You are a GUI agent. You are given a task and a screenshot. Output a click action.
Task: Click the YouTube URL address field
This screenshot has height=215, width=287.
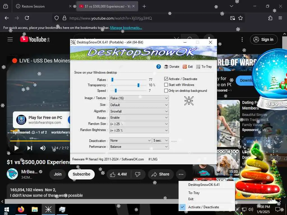(148, 18)
